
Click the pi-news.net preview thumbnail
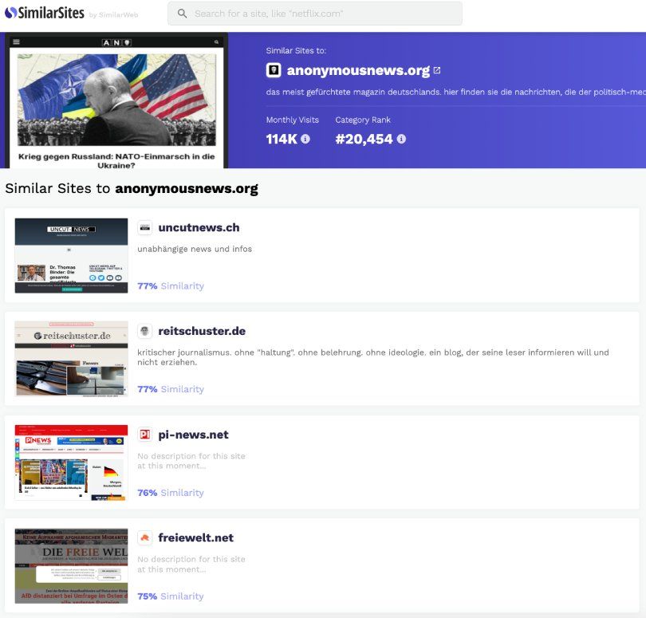click(71, 463)
